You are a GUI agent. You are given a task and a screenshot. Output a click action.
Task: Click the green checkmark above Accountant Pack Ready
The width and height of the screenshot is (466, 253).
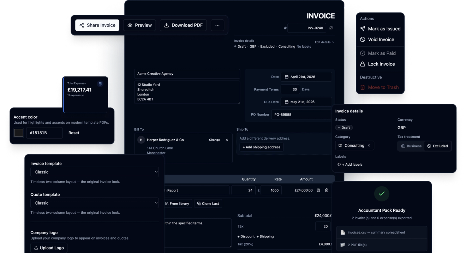[x=382, y=194]
